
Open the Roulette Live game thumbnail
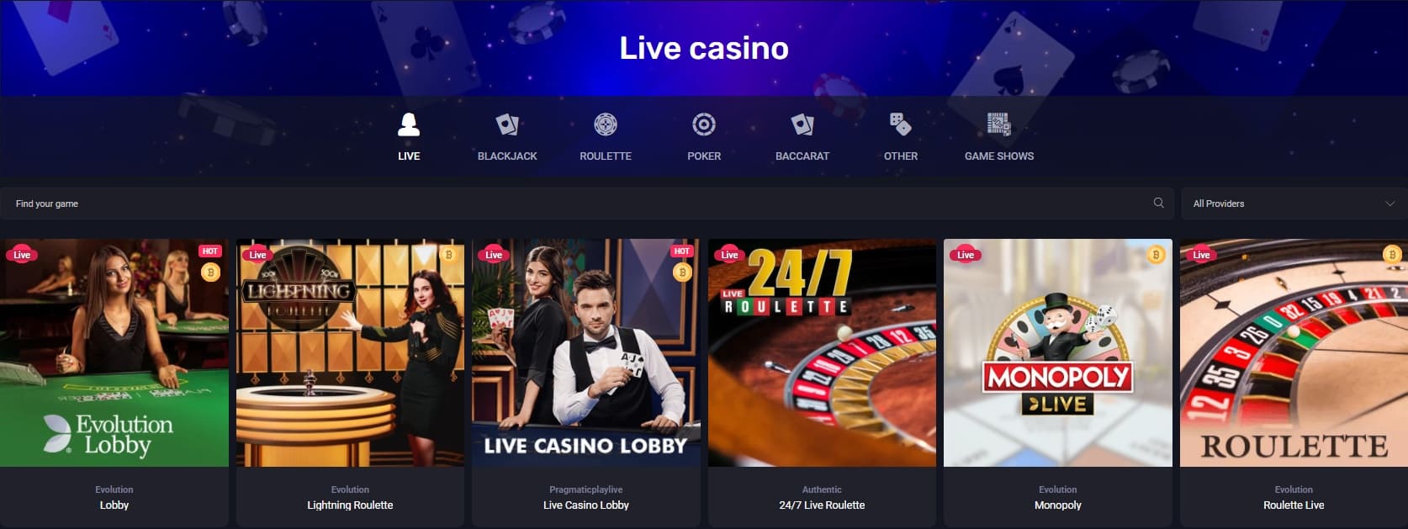click(1294, 353)
